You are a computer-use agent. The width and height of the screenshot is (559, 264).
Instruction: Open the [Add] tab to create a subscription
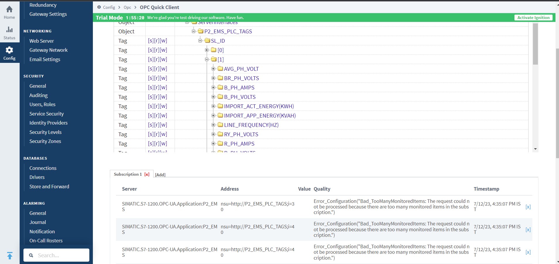tap(160, 175)
